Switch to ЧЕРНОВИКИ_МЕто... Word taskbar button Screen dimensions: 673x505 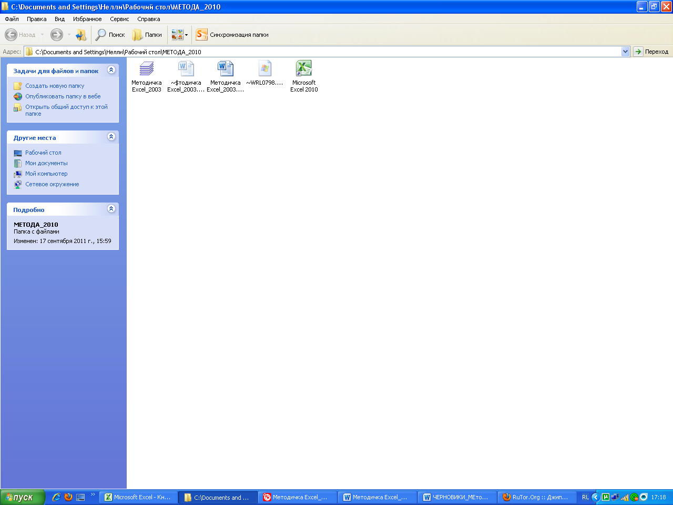click(x=457, y=497)
